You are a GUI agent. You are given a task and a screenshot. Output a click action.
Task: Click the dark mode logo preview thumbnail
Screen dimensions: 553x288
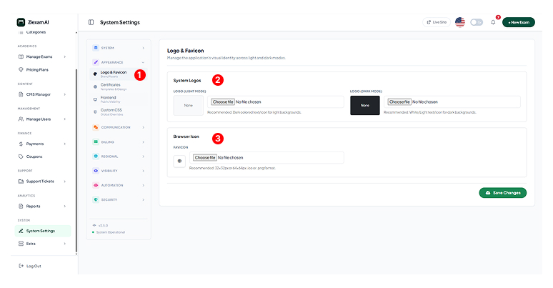tap(364, 105)
